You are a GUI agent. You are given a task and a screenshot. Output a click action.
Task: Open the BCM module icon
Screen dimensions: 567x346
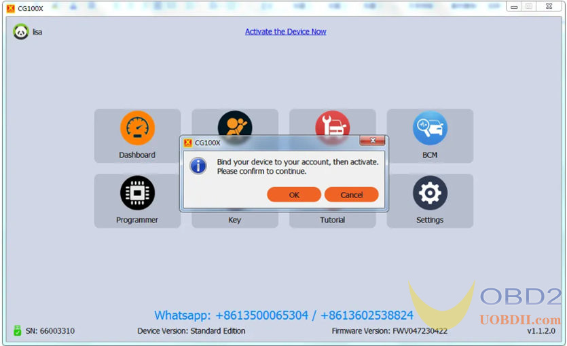430,128
